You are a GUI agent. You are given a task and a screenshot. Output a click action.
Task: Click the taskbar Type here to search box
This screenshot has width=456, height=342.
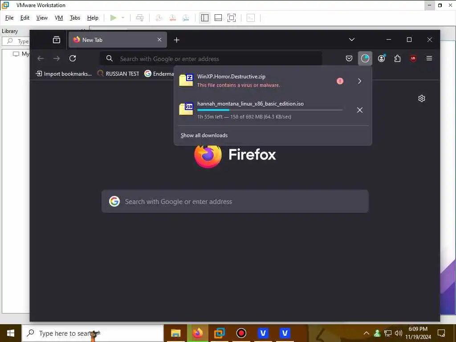coord(93,333)
